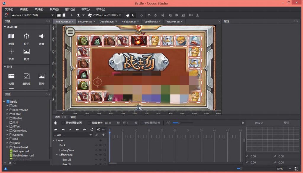Open the -- ALL -- animation dropdown
The height and width of the screenshot is (173, 303).
coord(73,135)
